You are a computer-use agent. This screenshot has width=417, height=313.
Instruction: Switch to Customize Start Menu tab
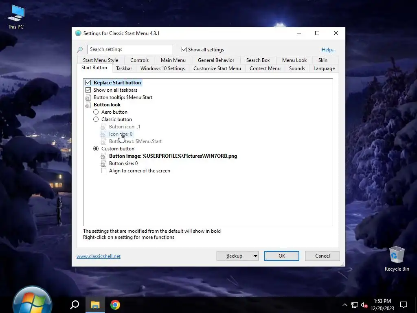[x=217, y=68]
